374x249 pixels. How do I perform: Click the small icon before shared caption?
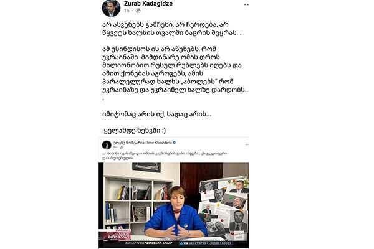click(104, 154)
